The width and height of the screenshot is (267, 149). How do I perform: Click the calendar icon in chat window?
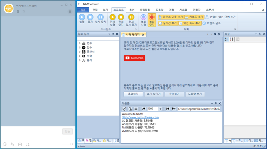tap(20, 144)
